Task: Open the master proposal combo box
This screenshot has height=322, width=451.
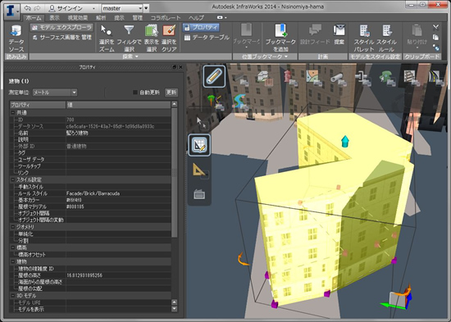Action: tap(123, 8)
